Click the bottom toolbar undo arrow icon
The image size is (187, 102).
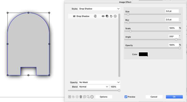pos(73,97)
